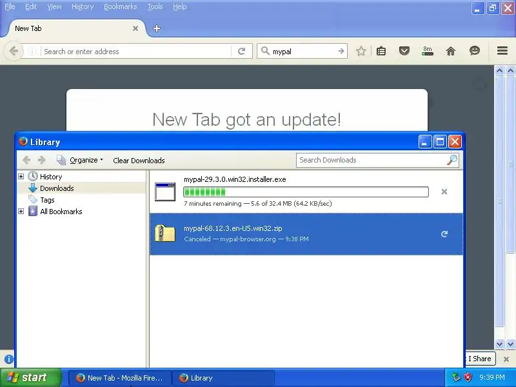The image size is (516, 387).
Task: Click the installer download progress bar
Action: (x=306, y=192)
